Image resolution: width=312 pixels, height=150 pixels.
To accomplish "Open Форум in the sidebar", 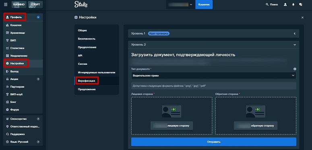I will 23,110.
